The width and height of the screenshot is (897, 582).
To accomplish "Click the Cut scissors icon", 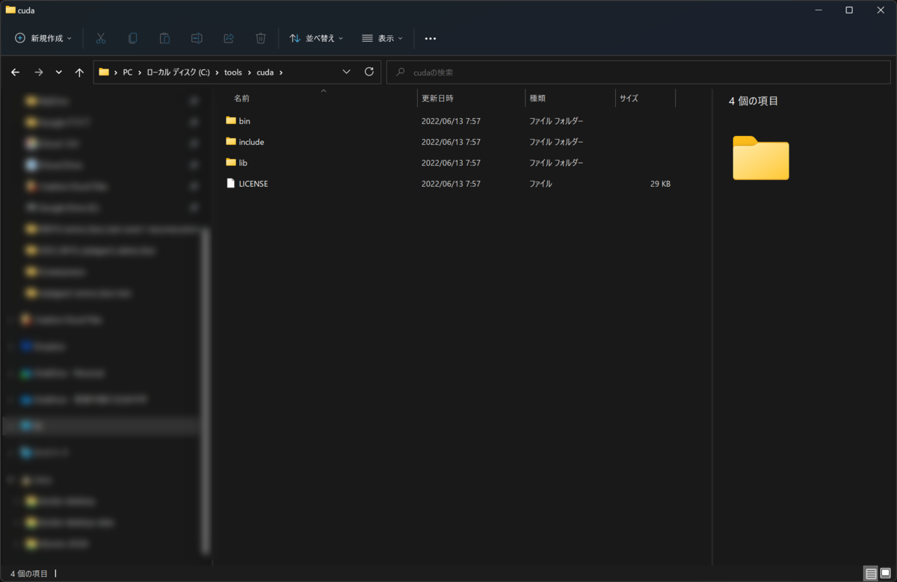I will pos(101,38).
